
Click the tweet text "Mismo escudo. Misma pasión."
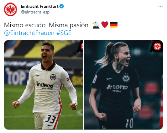click(x=47, y=25)
